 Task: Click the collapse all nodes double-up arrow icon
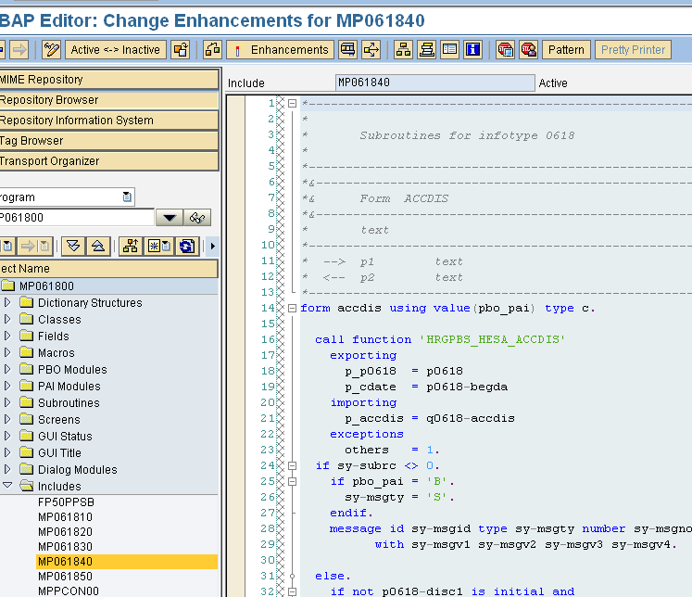click(98, 246)
